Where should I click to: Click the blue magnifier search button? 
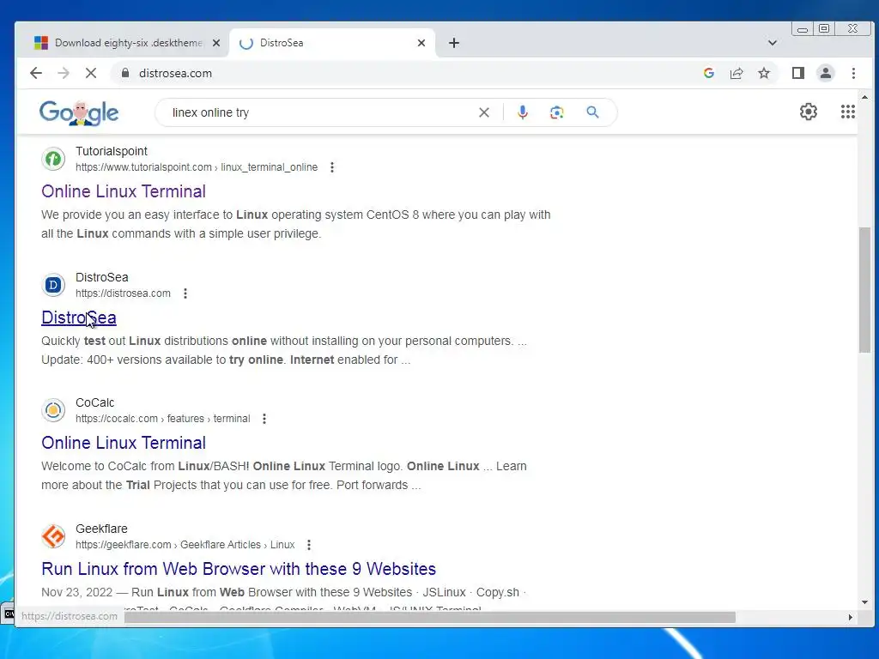tap(592, 112)
